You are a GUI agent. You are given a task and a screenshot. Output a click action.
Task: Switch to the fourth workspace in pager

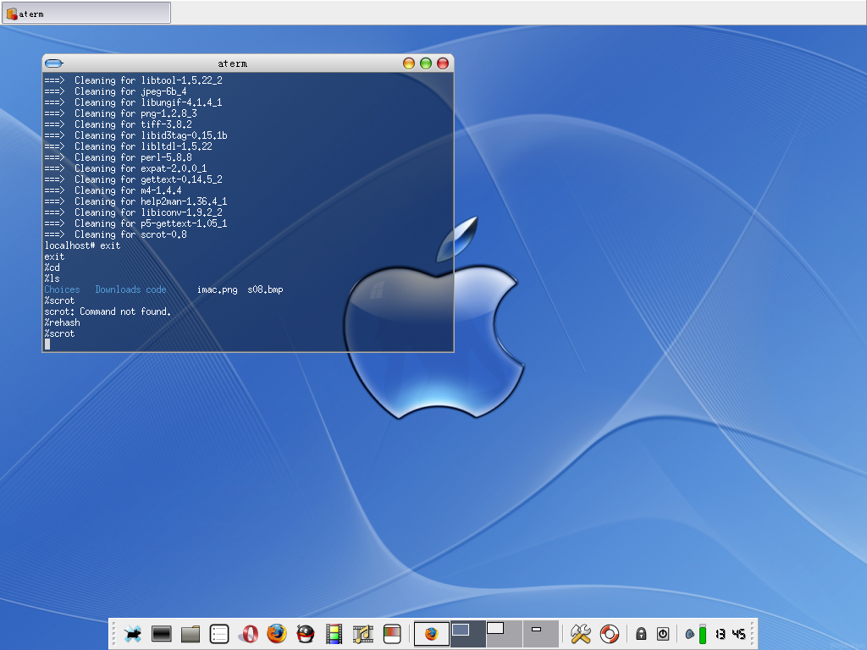pos(540,633)
